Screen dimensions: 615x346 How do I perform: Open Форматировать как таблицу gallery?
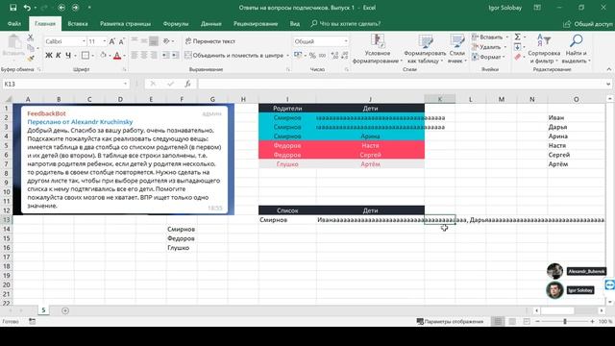[x=425, y=49]
